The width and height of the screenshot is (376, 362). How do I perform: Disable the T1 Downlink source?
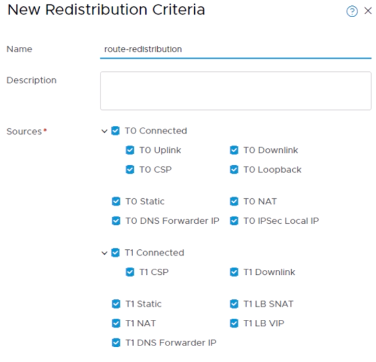234,272
